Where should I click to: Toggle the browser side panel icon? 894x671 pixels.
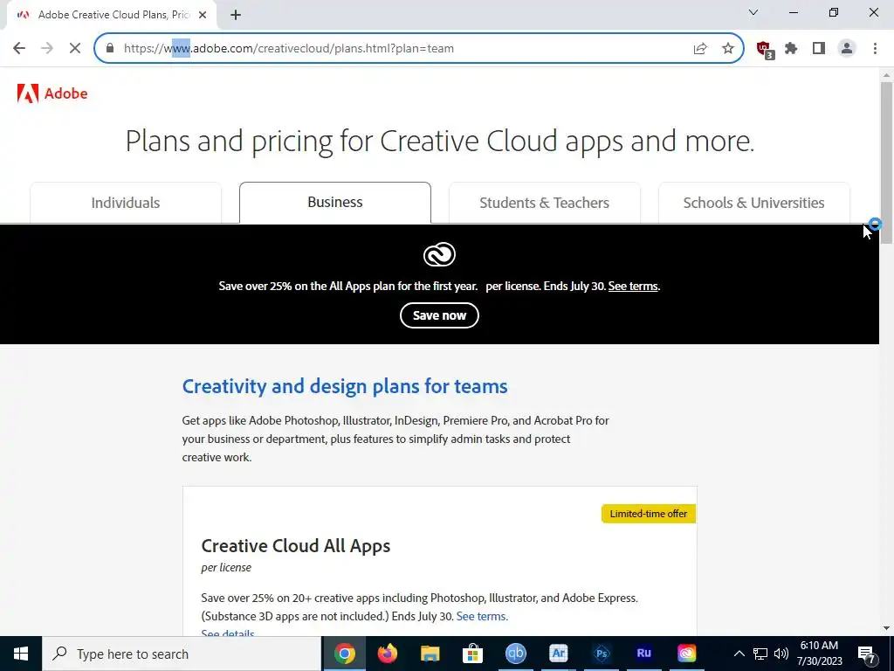click(819, 49)
